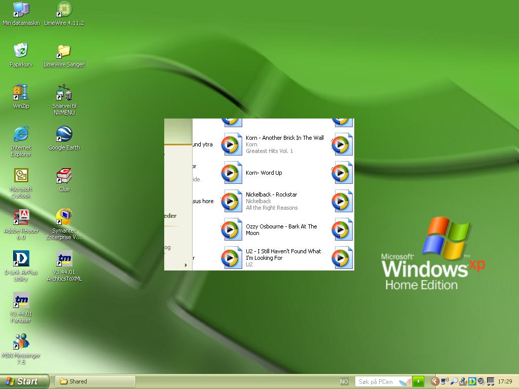Viewport: 519px width, 389px height.
Task: Open the Start menu
Action: coord(24,381)
